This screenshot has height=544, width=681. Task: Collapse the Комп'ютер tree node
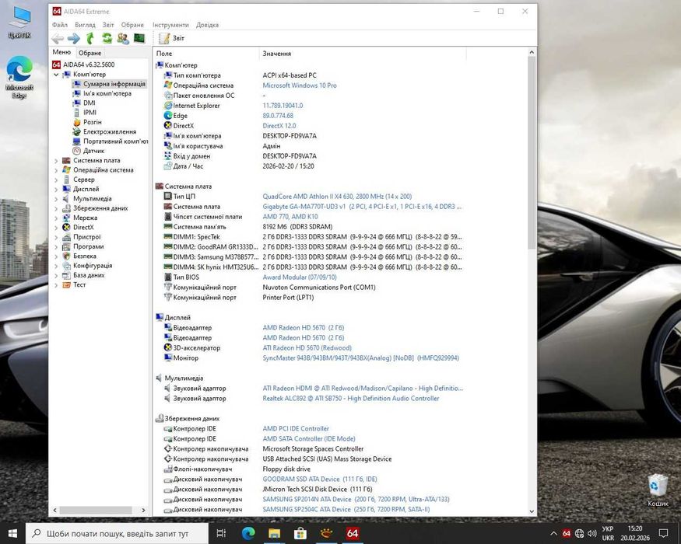[56, 75]
